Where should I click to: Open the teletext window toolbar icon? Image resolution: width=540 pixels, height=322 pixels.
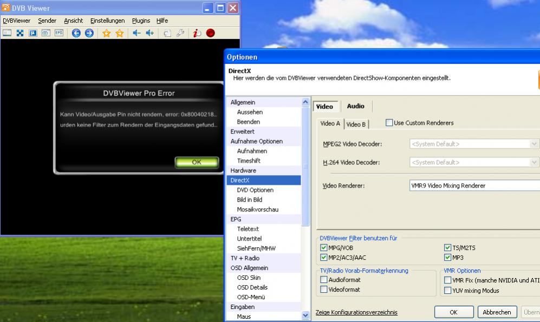coord(46,33)
